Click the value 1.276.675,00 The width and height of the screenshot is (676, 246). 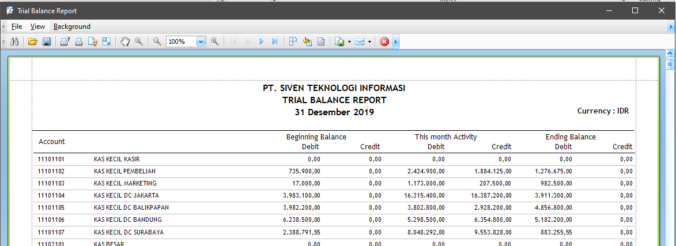pos(554,171)
